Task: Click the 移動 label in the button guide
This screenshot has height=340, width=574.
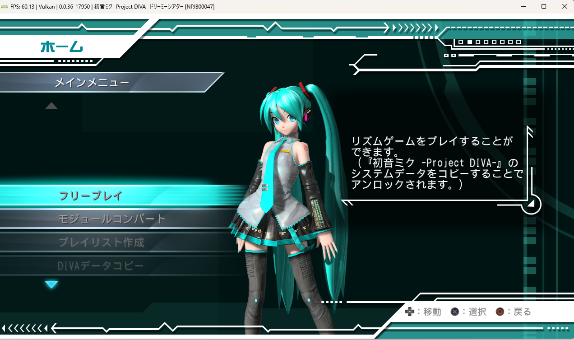Action: tap(432, 312)
